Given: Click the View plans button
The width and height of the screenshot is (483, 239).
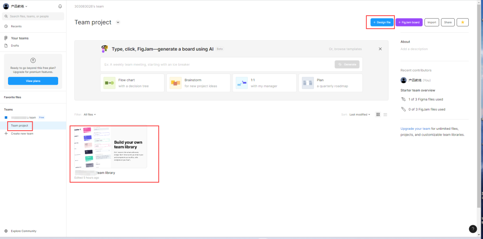Looking at the screenshot, I should click(x=33, y=81).
